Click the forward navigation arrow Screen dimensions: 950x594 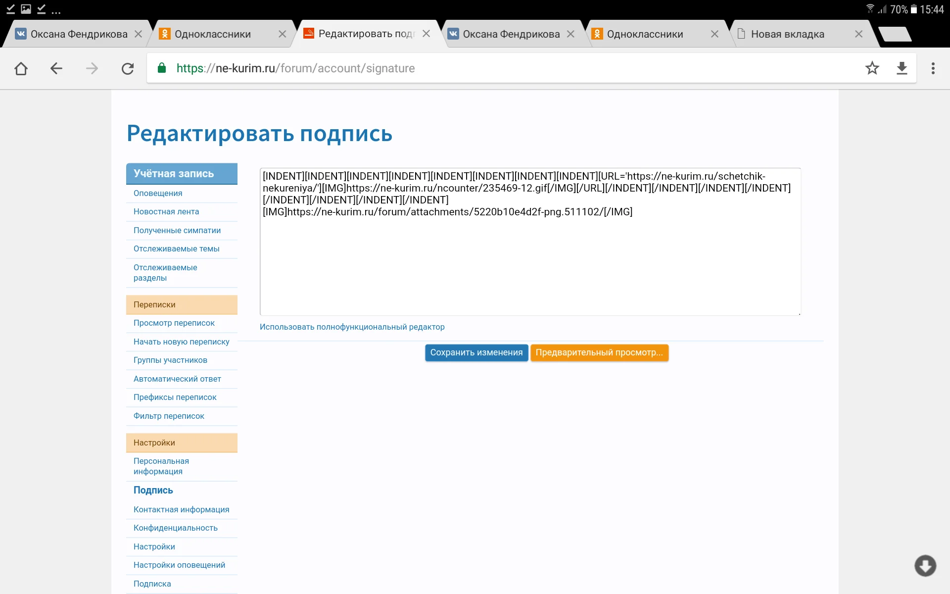[x=92, y=68]
